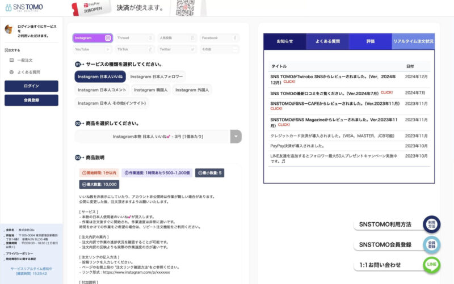Click the SNS TOMO logo

coord(24,7)
